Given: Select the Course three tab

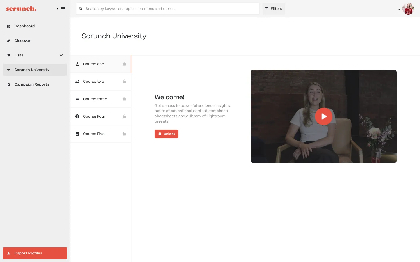Looking at the screenshot, I should 101,99.
